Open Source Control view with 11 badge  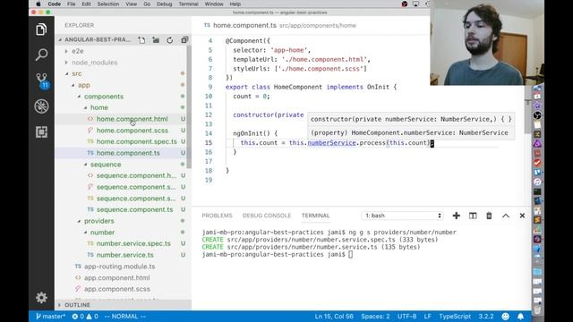click(42, 80)
